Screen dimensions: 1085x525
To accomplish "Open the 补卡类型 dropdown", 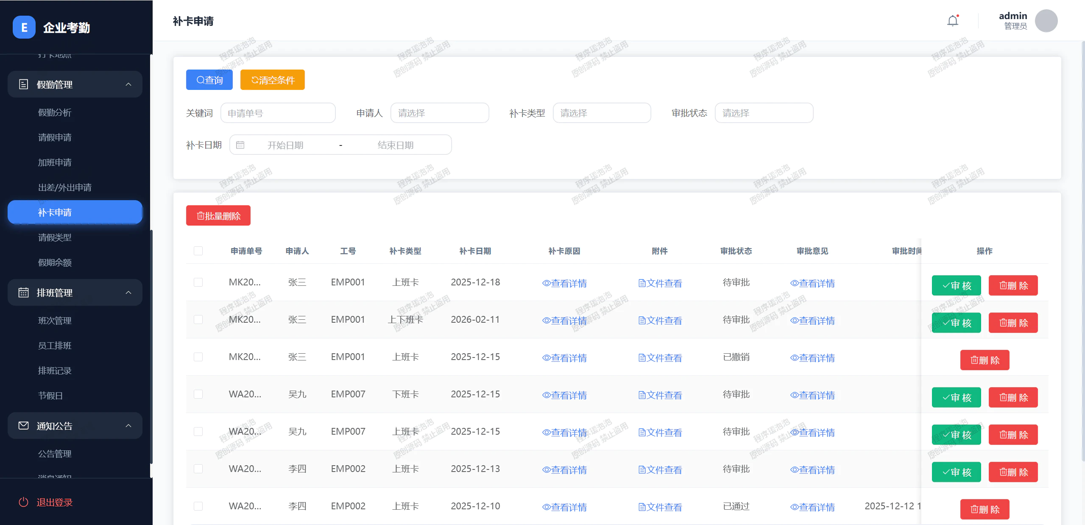I will [x=602, y=113].
